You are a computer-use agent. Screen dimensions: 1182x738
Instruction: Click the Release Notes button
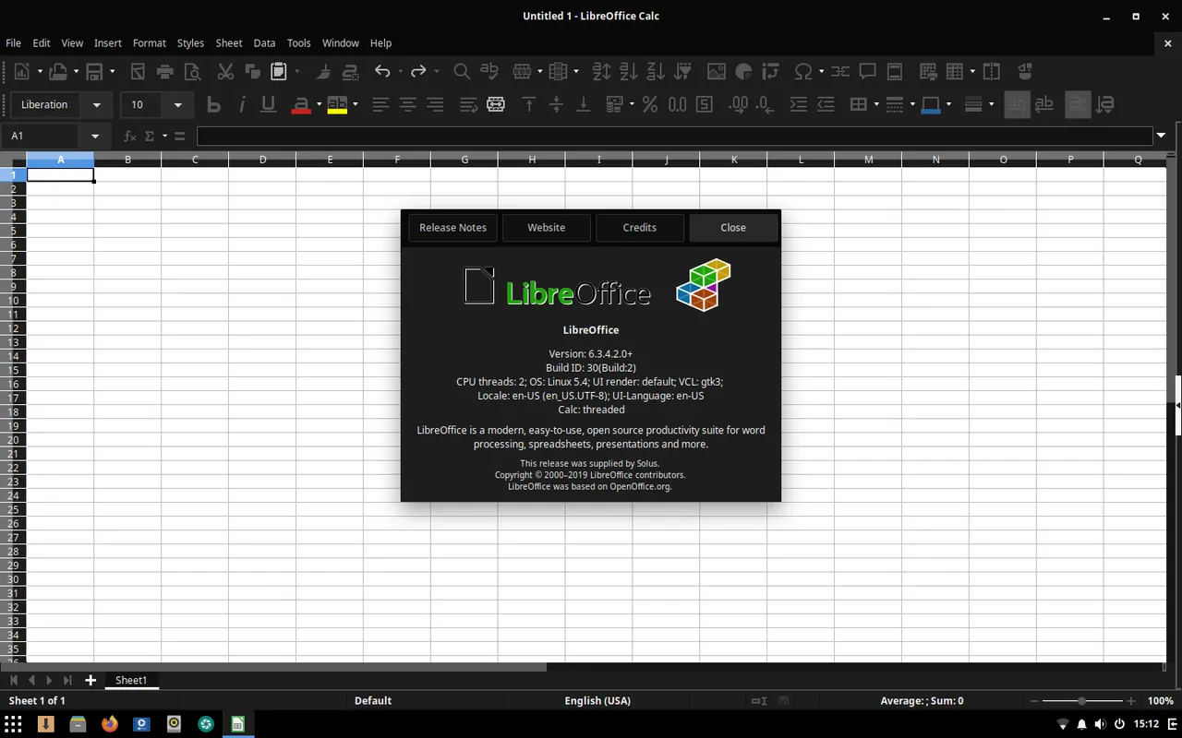pyautogui.click(x=452, y=227)
